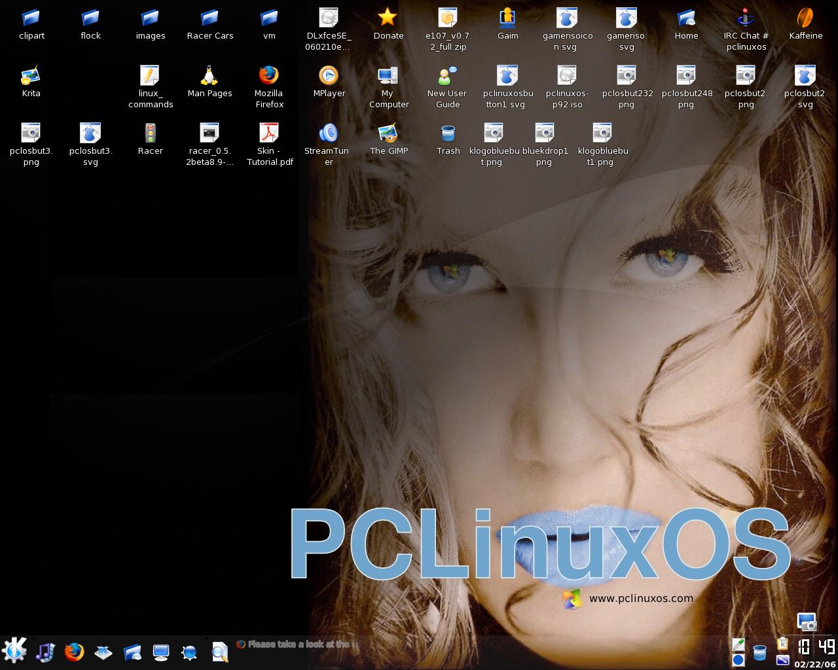The height and width of the screenshot is (670, 838).
Task: Open the vm folder
Action: pyautogui.click(x=269, y=18)
